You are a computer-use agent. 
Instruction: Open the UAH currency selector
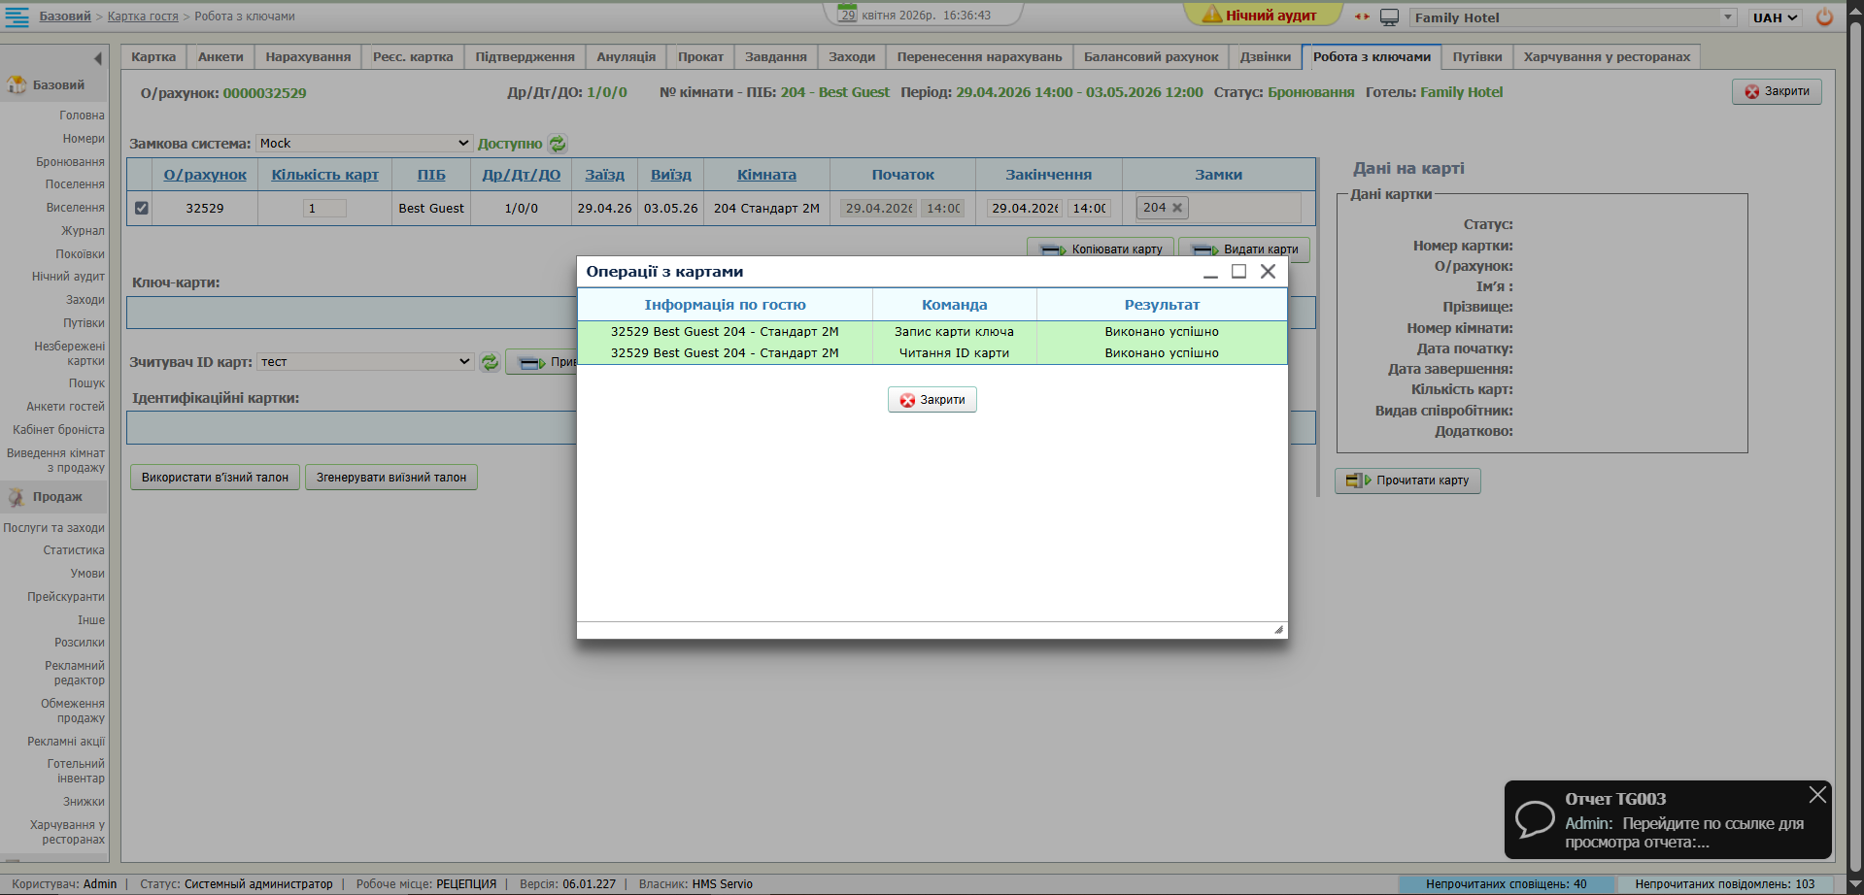[x=1775, y=17]
